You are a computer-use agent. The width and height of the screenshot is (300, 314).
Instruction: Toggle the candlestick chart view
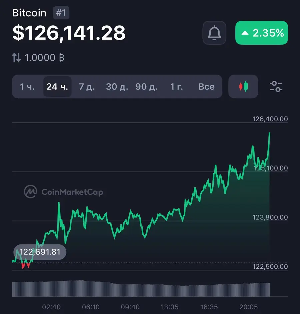click(x=243, y=87)
